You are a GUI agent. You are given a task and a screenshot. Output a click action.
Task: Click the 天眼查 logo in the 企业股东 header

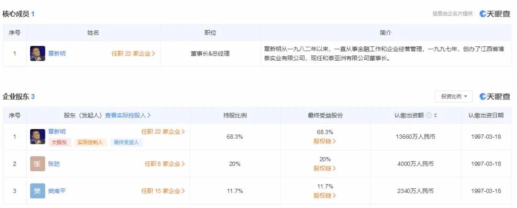tap(495, 97)
